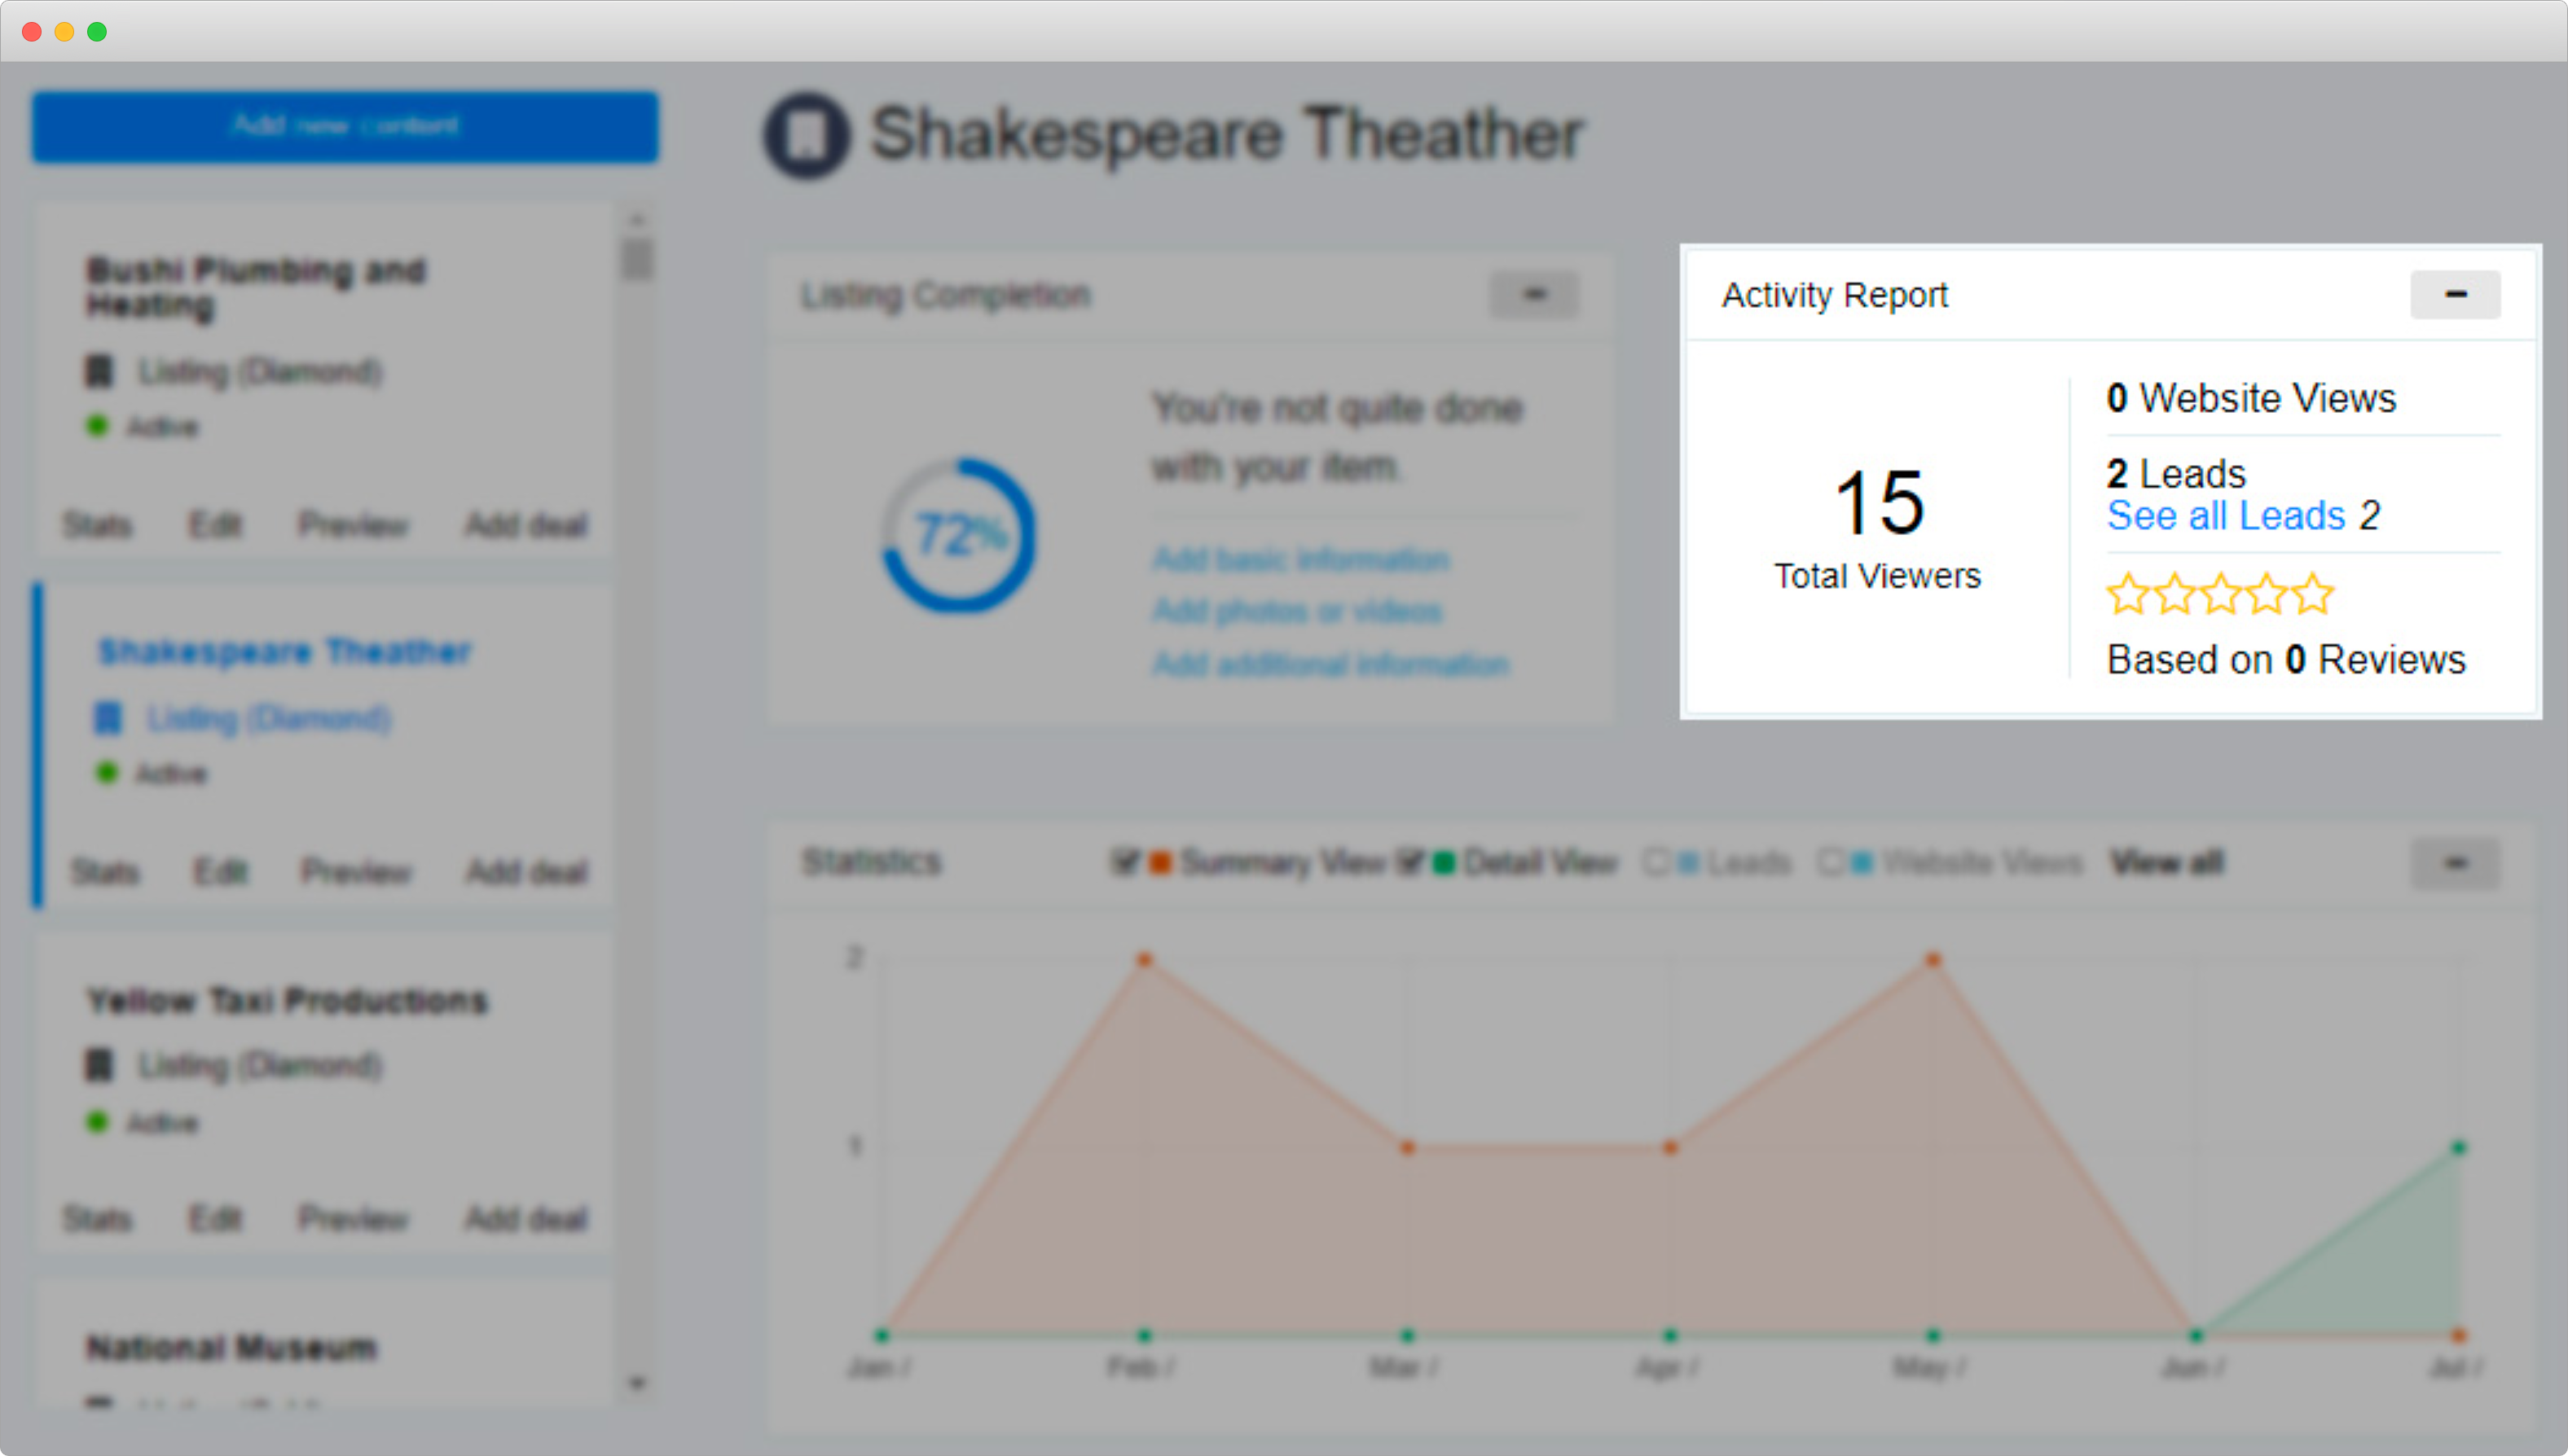
Task: Enable the Website Views checkbox
Action: [x=1831, y=862]
